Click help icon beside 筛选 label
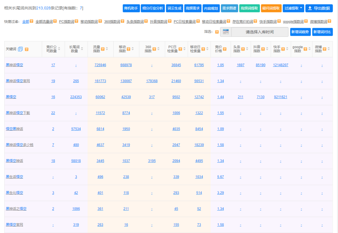The height and width of the screenshot is (233, 338). 217,32
